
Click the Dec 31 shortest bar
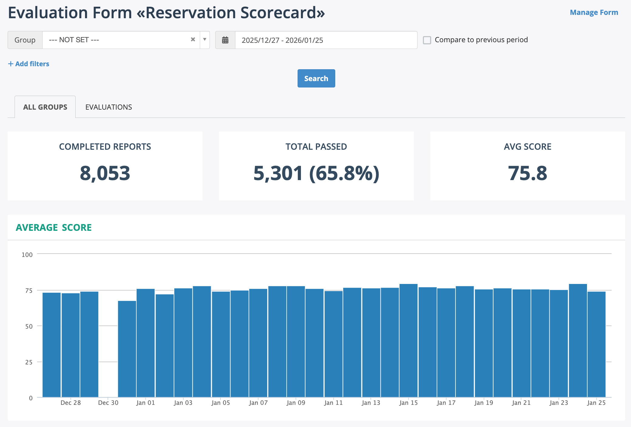pyautogui.click(x=127, y=349)
